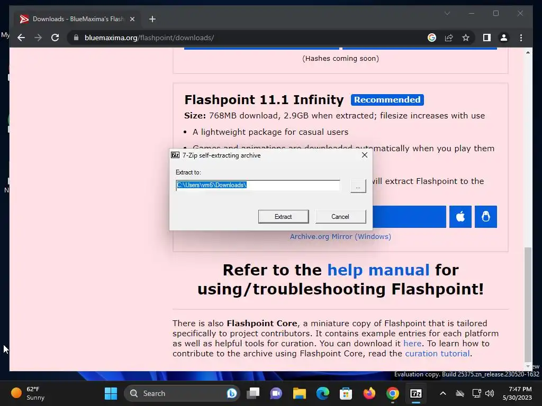Image resolution: width=542 pixels, height=406 pixels.
Task: Close the Downloads browser tab
Action: [x=132, y=19]
